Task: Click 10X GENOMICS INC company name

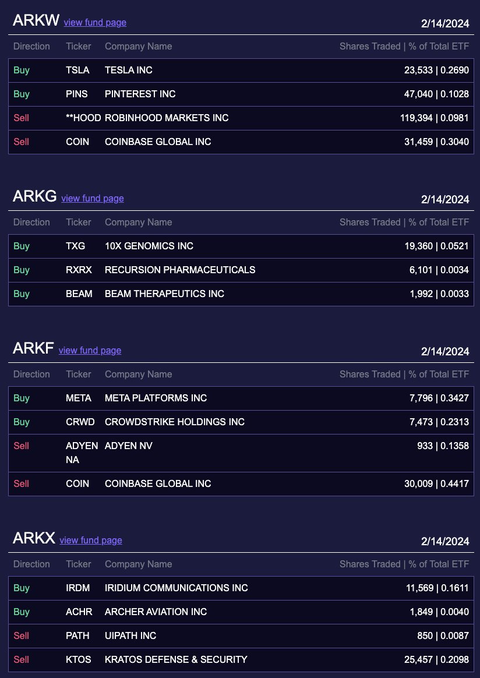Action: [x=149, y=246]
